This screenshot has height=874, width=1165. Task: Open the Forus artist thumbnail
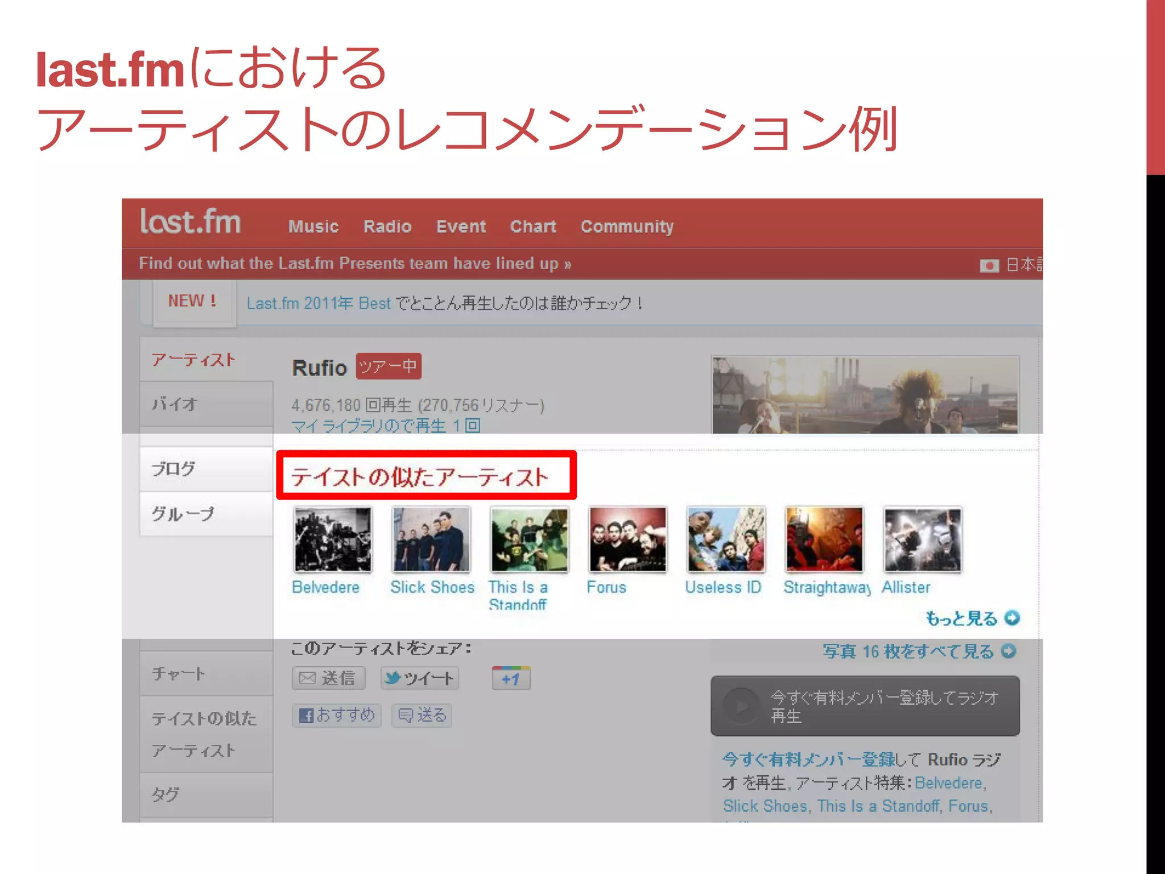627,539
